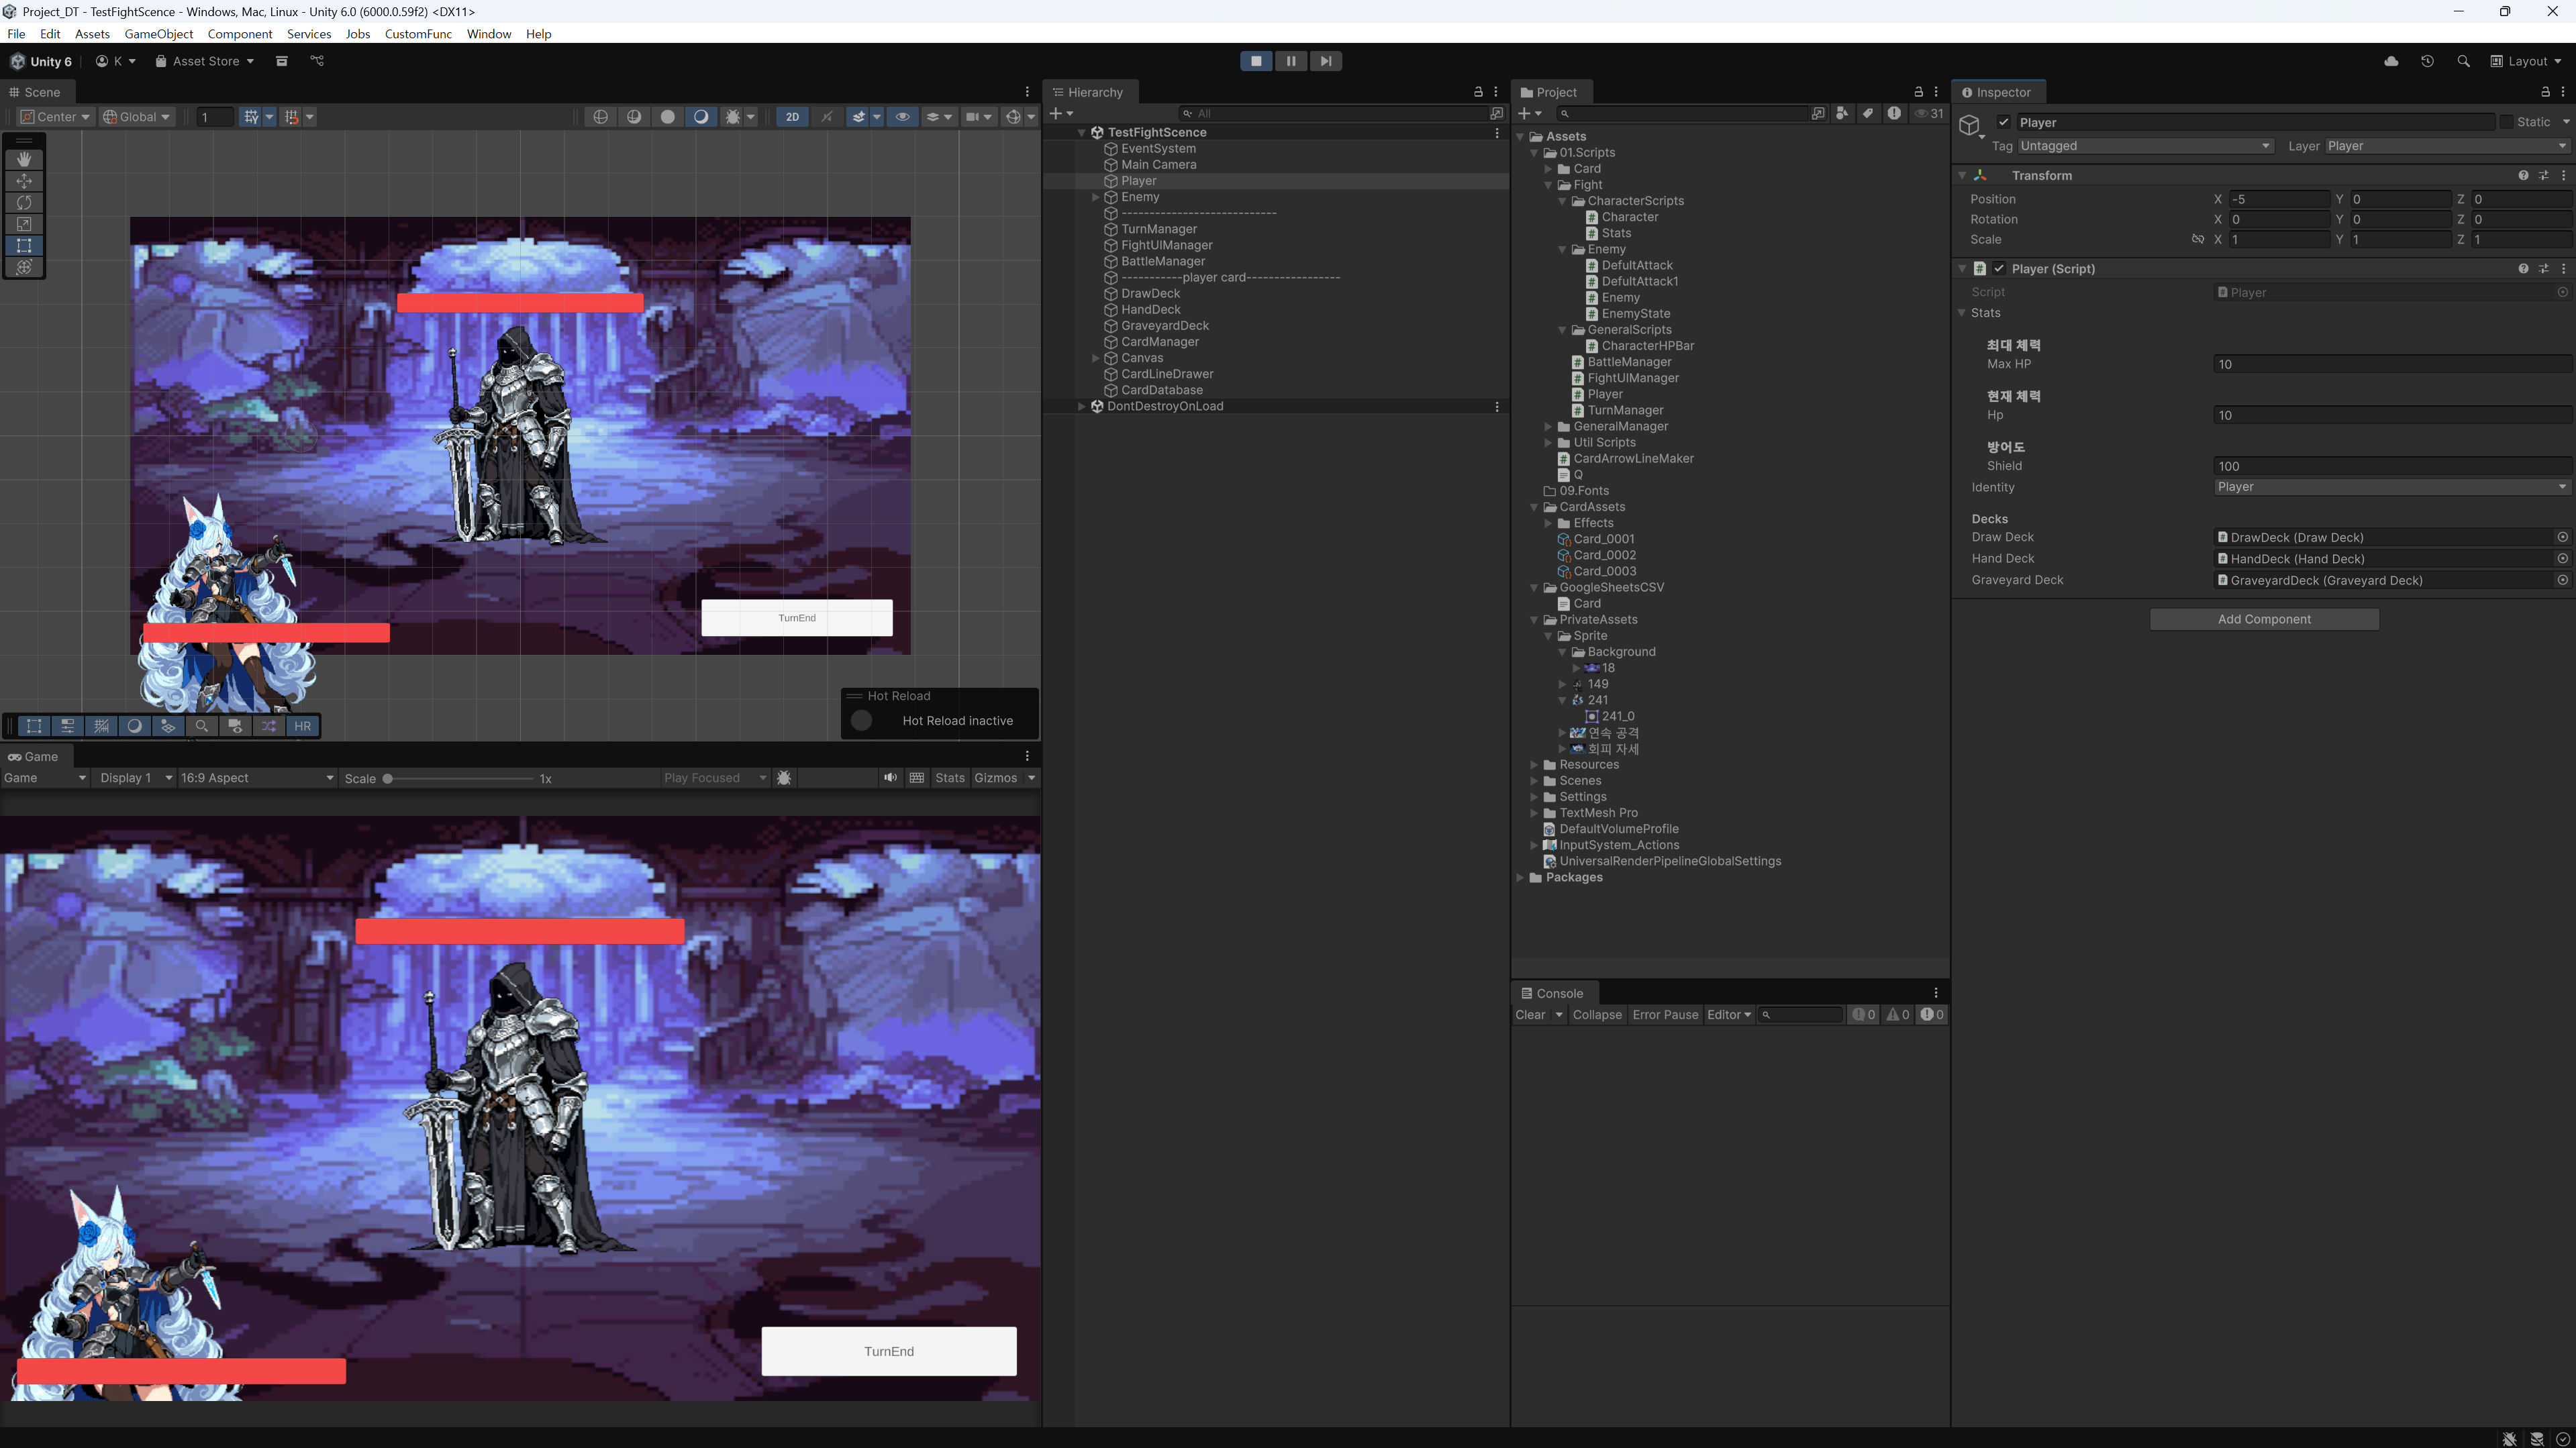
Task: Open the 16:9 Aspect dropdown
Action: click(x=257, y=778)
